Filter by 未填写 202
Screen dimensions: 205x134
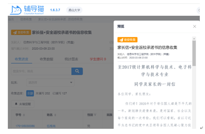pyautogui.click(x=43, y=93)
